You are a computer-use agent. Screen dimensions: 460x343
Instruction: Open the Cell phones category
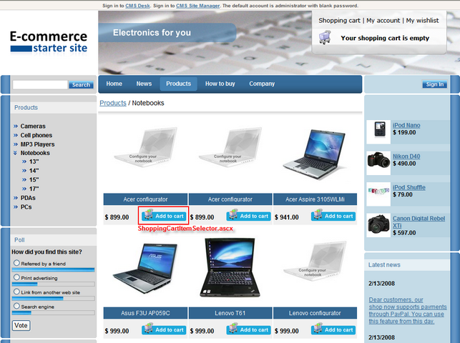[36, 135]
